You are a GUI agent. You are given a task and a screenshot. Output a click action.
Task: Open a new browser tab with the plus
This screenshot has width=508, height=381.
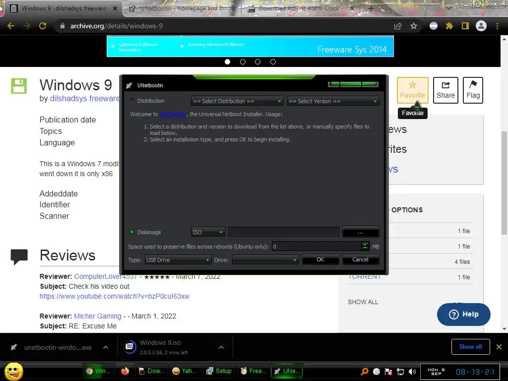[x=371, y=8]
